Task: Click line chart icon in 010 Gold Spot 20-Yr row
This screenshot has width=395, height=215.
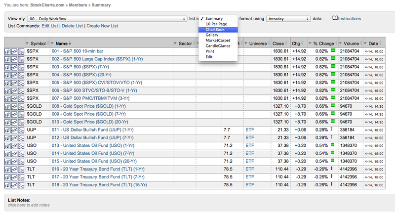Action: [14, 122]
